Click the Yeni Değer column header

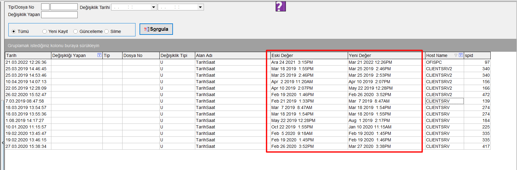point(386,55)
